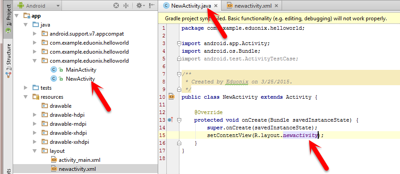Expand android.support.v7.appcompat package
This screenshot has width=400, height=174.
tap(35, 34)
